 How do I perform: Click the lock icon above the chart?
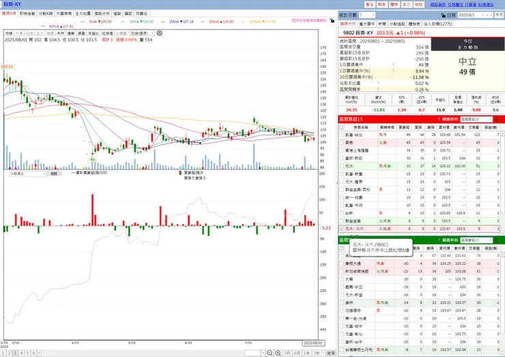point(332,20)
